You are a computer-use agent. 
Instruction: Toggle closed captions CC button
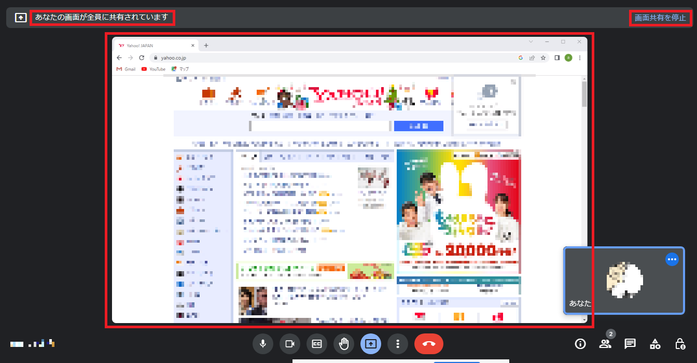click(x=317, y=343)
